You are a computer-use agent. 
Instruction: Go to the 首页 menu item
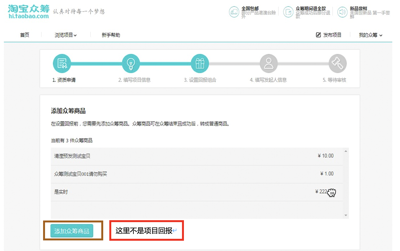click(x=24, y=35)
